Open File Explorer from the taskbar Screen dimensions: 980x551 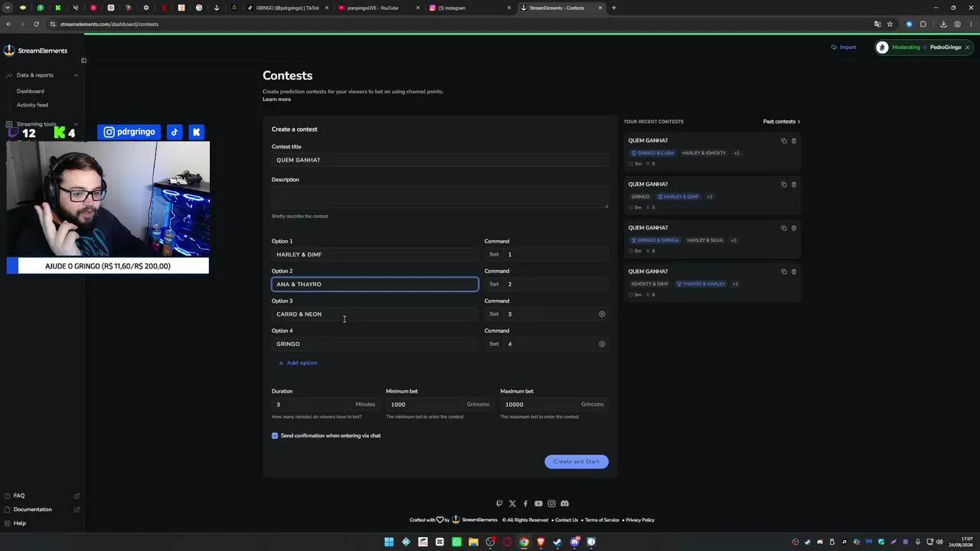[x=473, y=542]
